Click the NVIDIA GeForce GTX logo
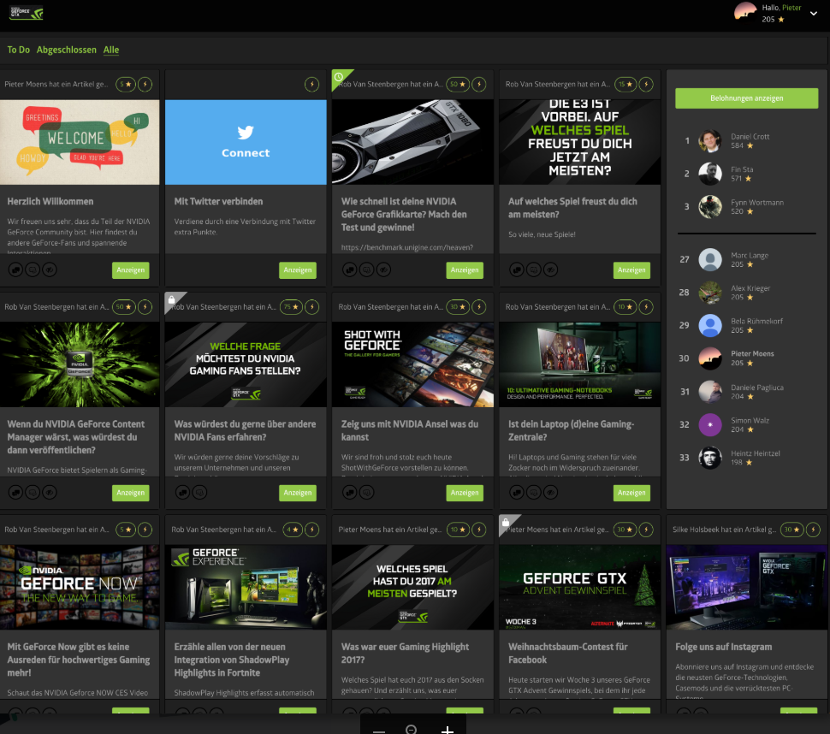Viewport: 830px width, 734px height. point(26,12)
